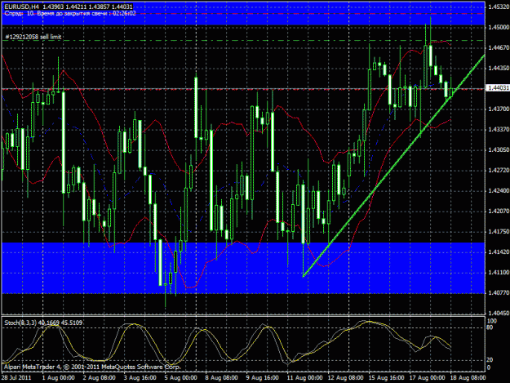
Task: Click the 2 Aug 08:00 time label
Action: click(99, 377)
